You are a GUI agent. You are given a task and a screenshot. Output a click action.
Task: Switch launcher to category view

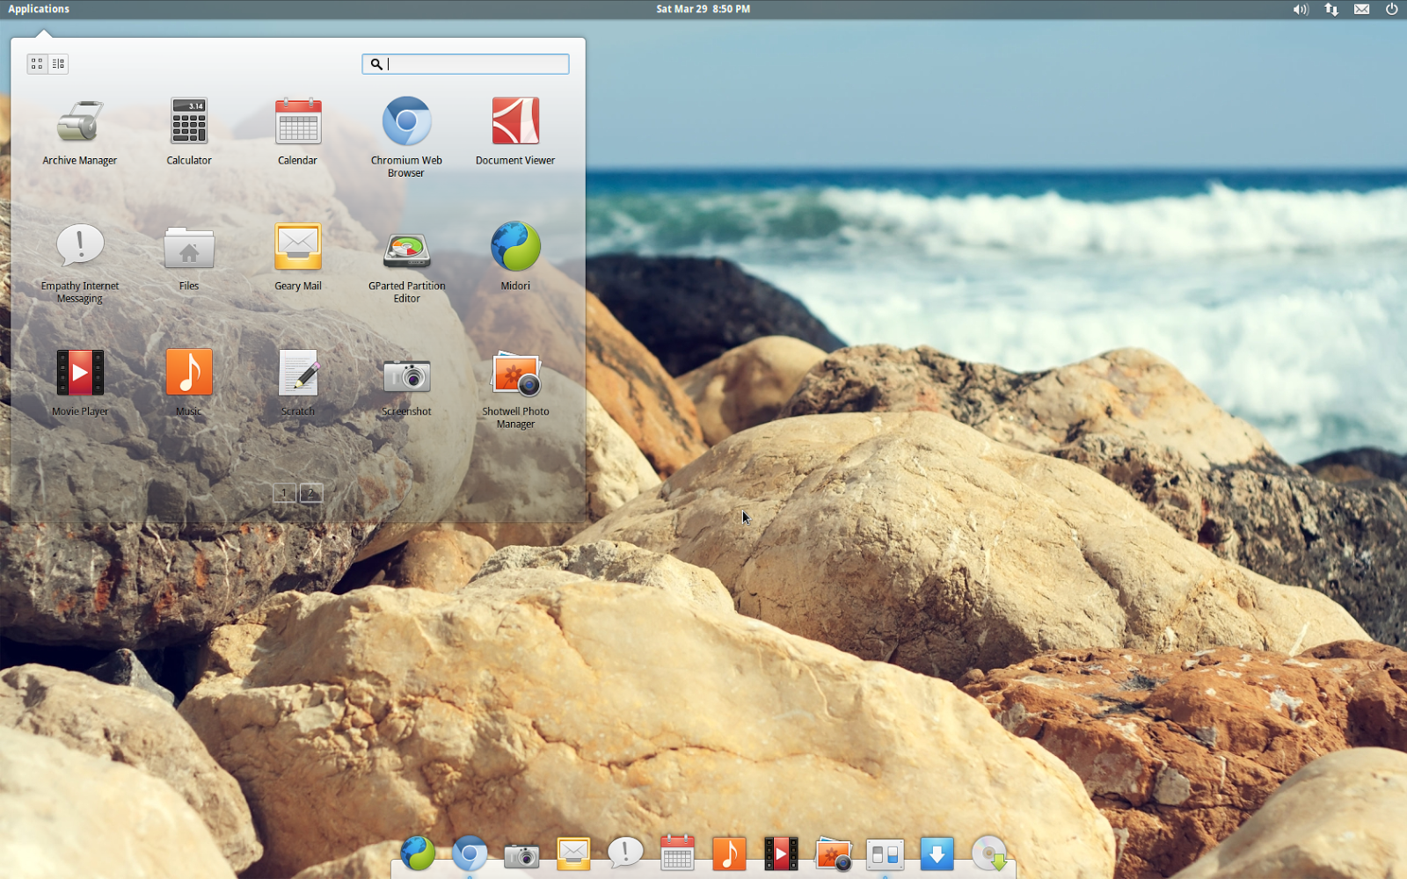(58, 63)
